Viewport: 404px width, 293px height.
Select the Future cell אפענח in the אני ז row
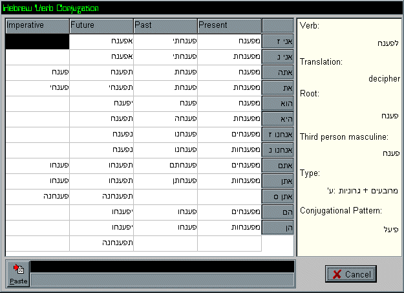pos(101,41)
